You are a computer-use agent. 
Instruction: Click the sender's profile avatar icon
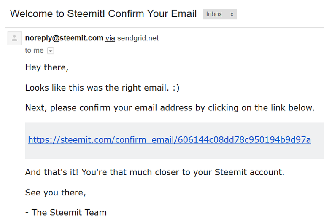point(15,38)
